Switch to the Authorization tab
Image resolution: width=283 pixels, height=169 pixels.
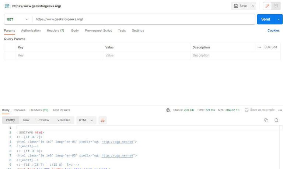[x=31, y=30]
